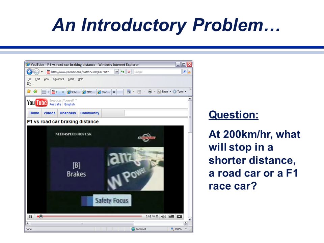
Task: Open the Page command menu
Action: [x=164, y=91]
